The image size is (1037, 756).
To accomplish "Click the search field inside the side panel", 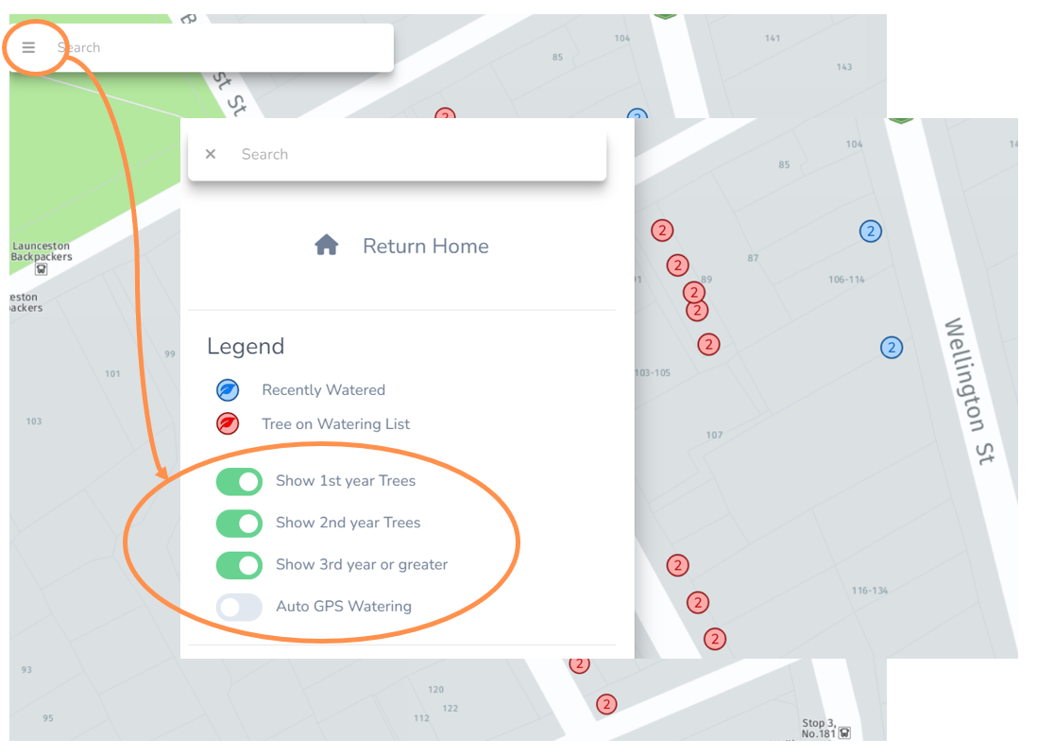I will pyautogui.click(x=416, y=154).
